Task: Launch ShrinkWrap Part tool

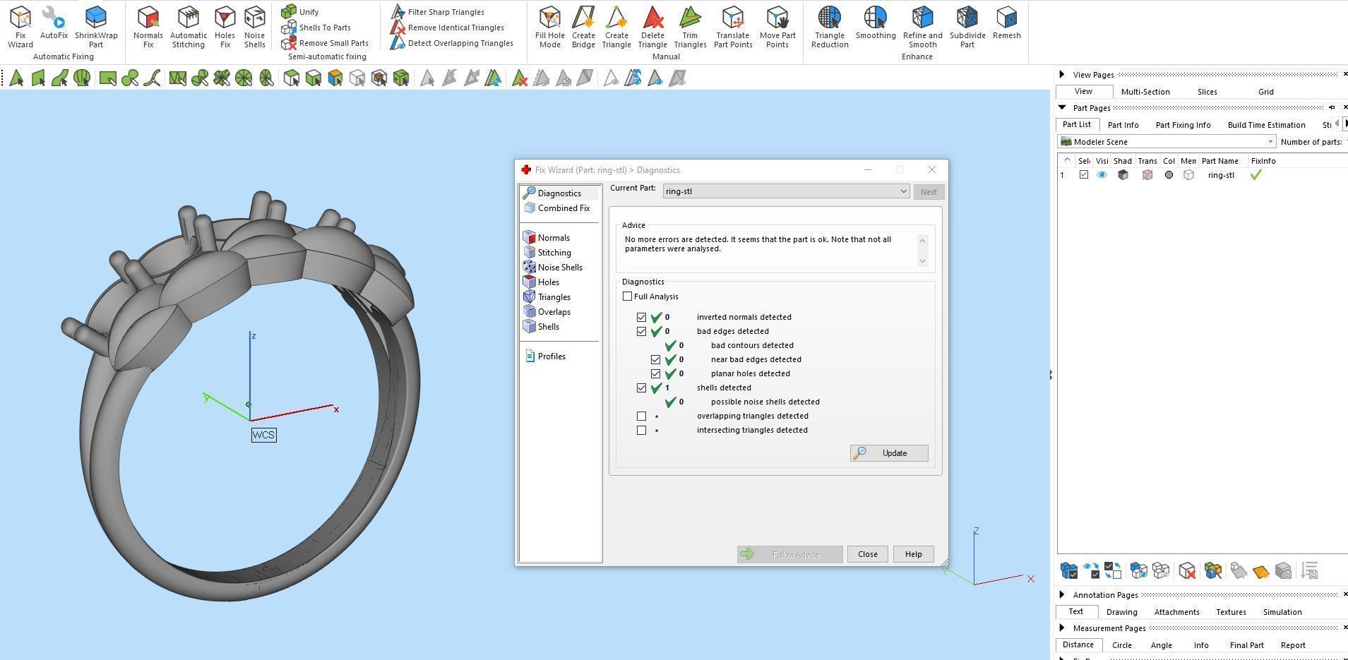Action: point(96,28)
